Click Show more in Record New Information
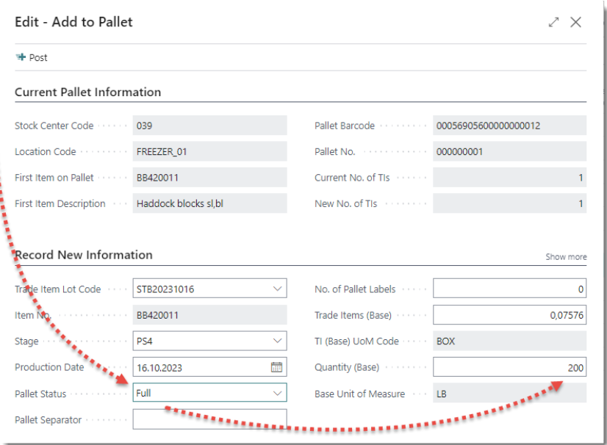607x445 pixels. point(566,257)
